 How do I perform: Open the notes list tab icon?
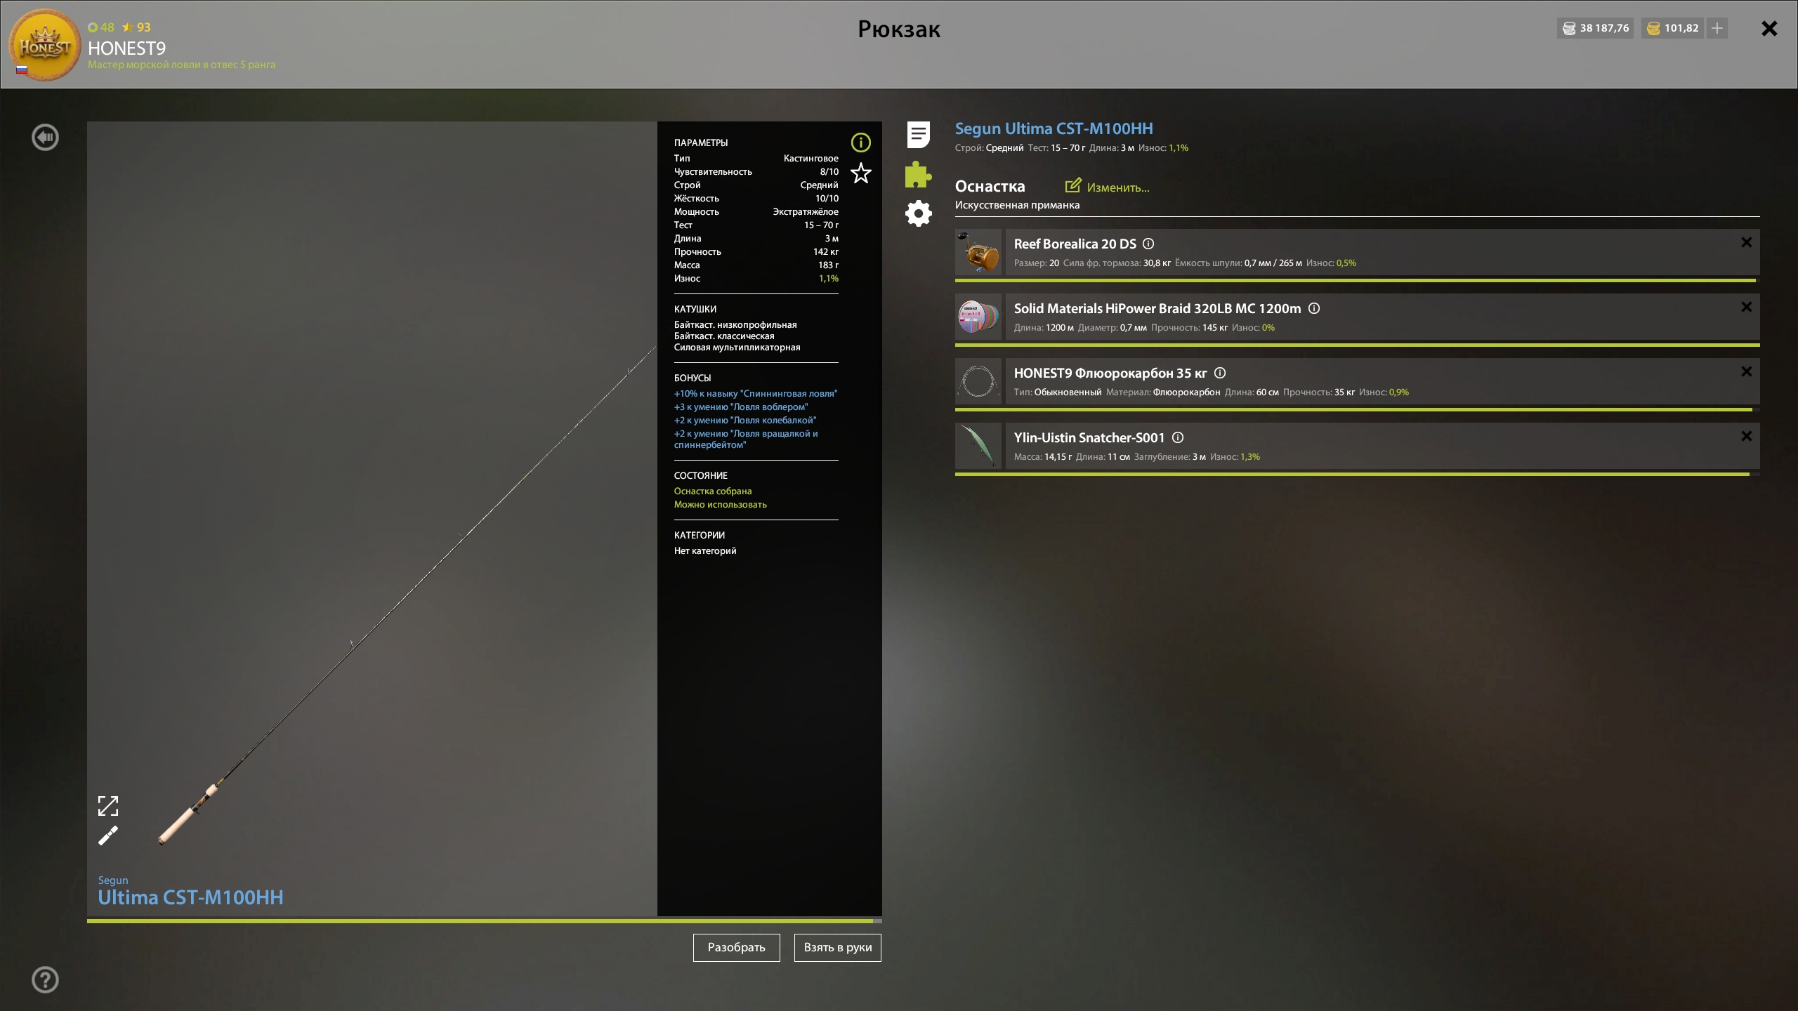[x=918, y=135]
